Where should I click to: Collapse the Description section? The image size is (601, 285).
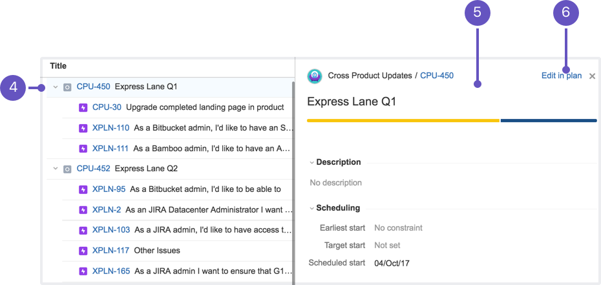312,162
